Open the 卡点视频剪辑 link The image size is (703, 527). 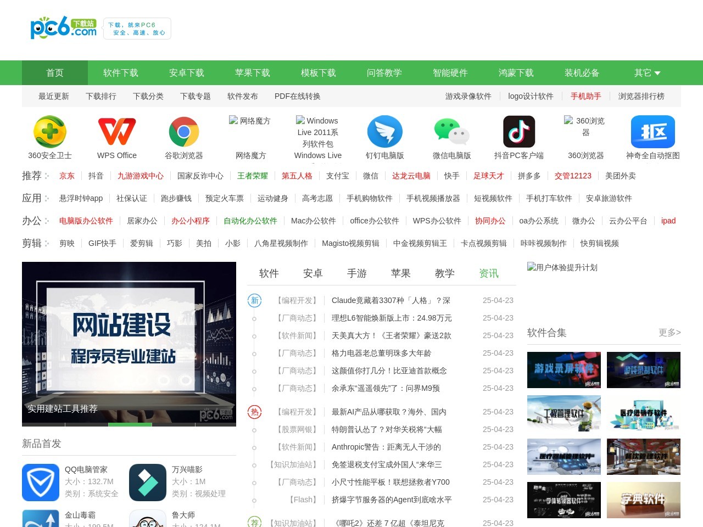click(x=484, y=243)
